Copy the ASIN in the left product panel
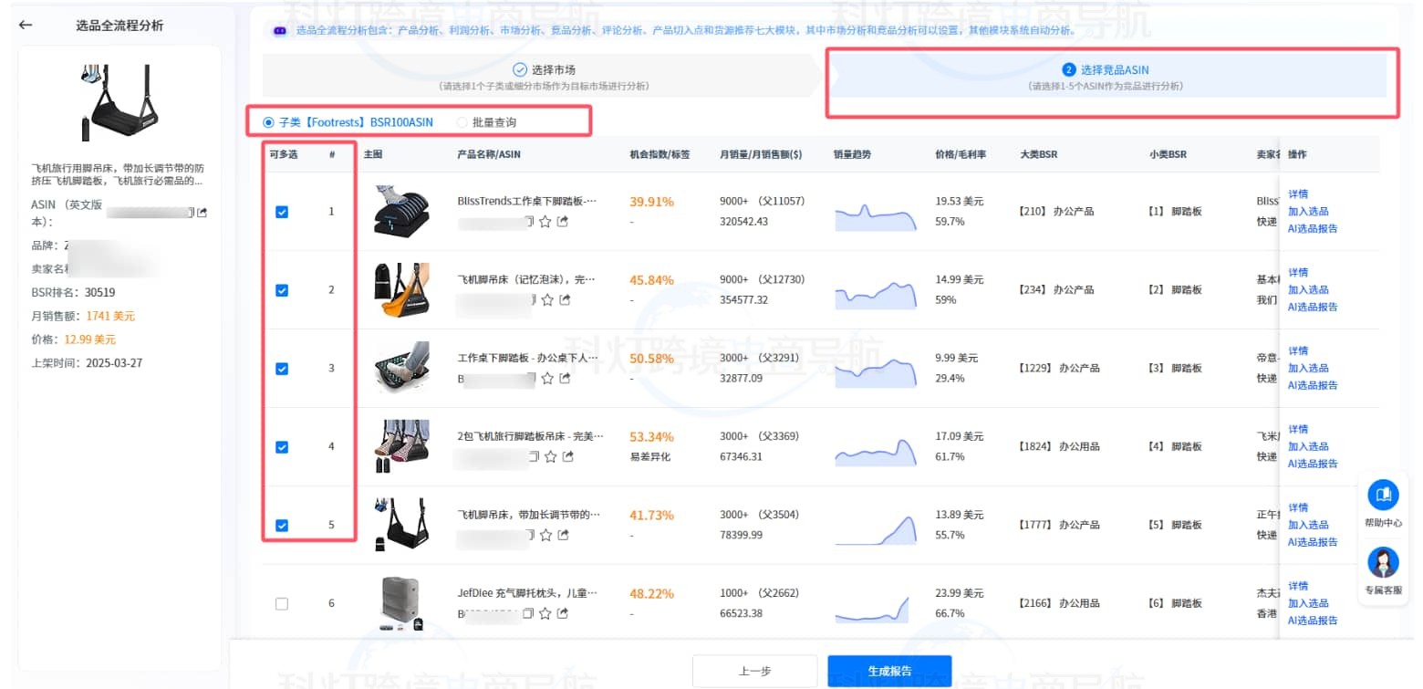Image resolution: width=1423 pixels, height=689 pixels. point(192,213)
